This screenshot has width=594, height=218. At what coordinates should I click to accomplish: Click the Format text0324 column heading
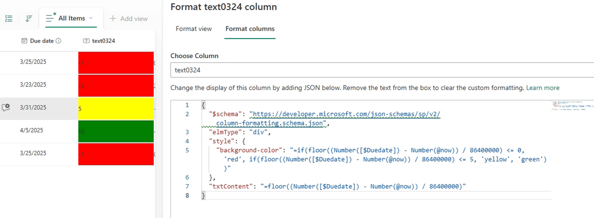click(x=224, y=7)
